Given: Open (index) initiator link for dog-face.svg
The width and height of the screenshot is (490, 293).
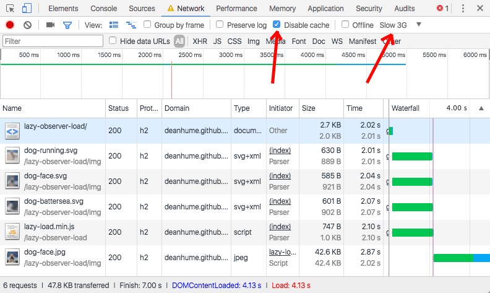Looking at the screenshot, I should [280, 176].
